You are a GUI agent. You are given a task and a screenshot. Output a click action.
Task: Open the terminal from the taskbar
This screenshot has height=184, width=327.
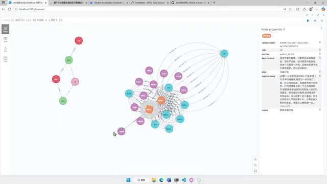(x=176, y=180)
